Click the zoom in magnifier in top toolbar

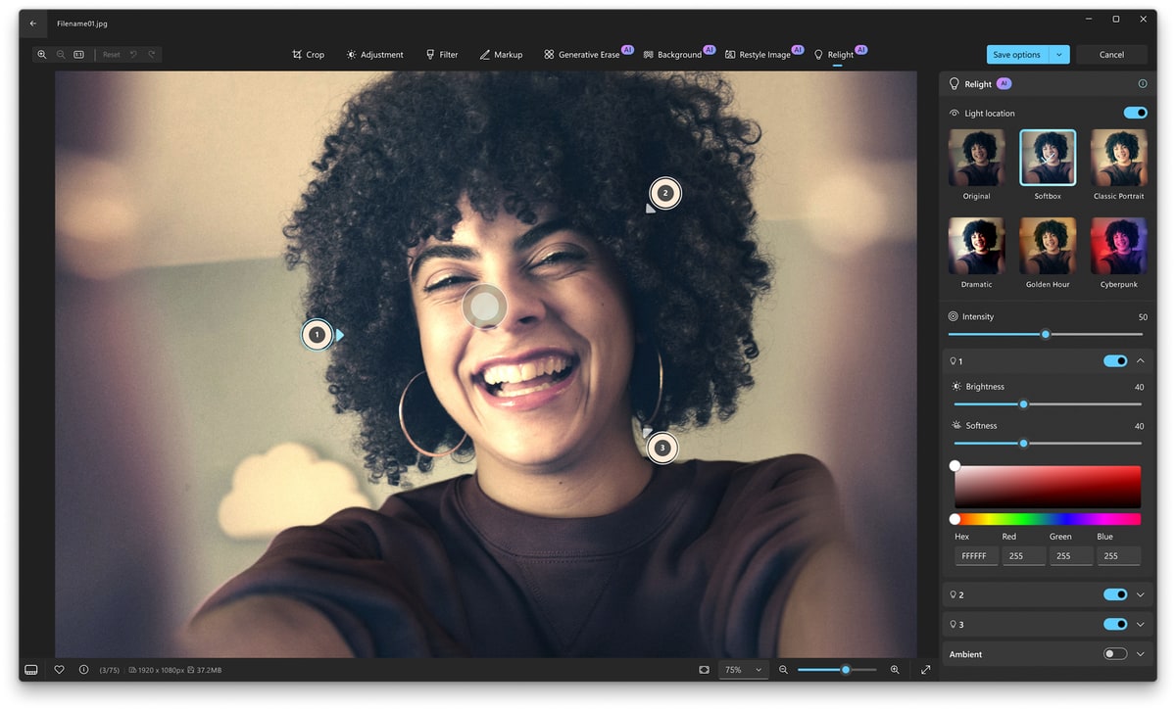coord(42,55)
